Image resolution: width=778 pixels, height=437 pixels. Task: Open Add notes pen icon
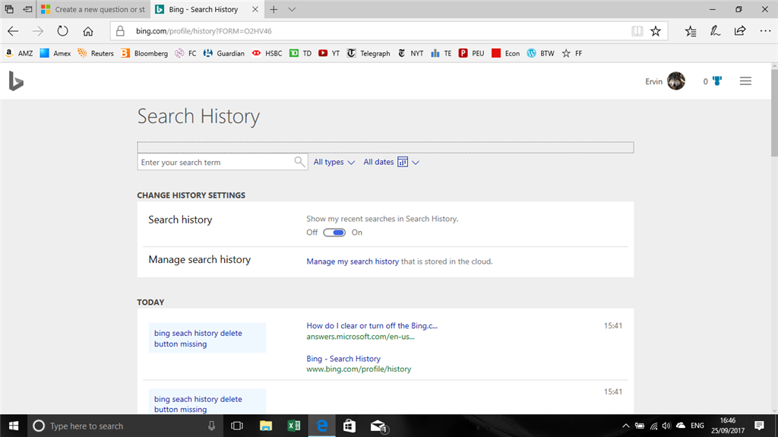pos(715,31)
